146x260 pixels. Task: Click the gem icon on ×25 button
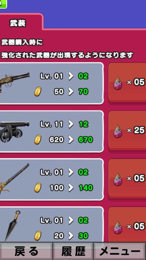pyautogui.click(x=118, y=131)
